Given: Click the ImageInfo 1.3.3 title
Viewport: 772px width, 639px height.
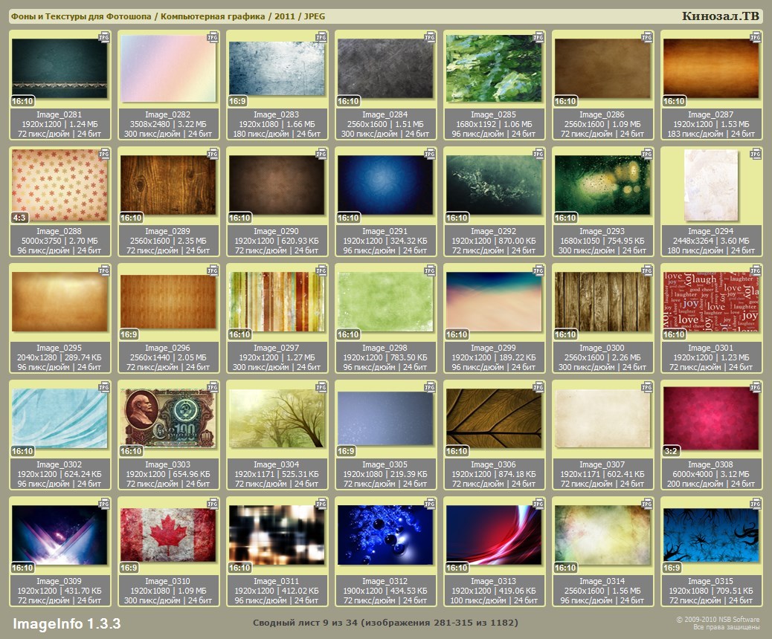Looking at the screenshot, I should [66, 623].
